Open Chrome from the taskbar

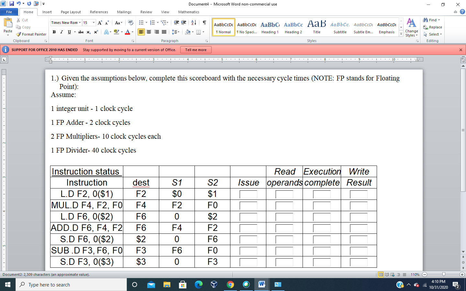coord(230,285)
